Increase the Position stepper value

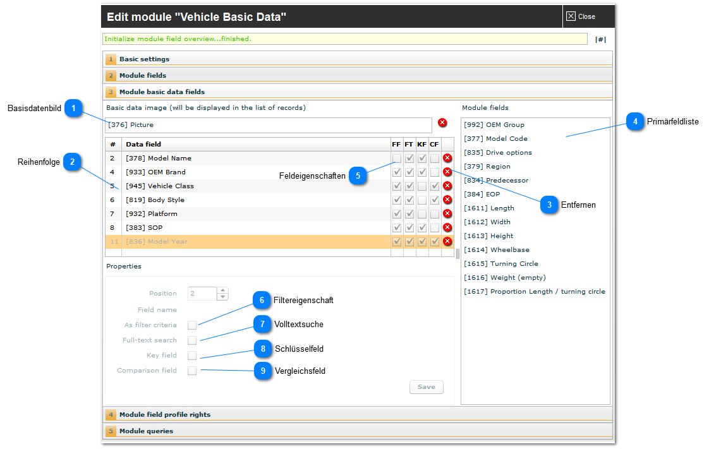[x=222, y=290]
